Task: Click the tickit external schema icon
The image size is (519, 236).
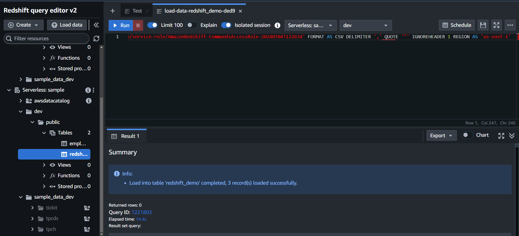Action: tap(87, 208)
